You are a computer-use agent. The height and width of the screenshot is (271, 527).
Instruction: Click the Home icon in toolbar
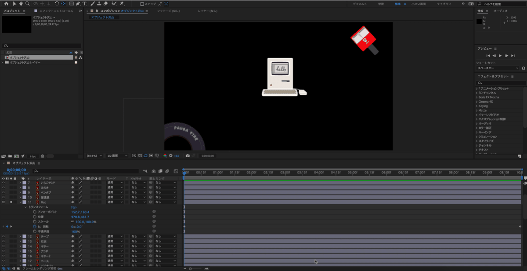(x=6, y=4)
